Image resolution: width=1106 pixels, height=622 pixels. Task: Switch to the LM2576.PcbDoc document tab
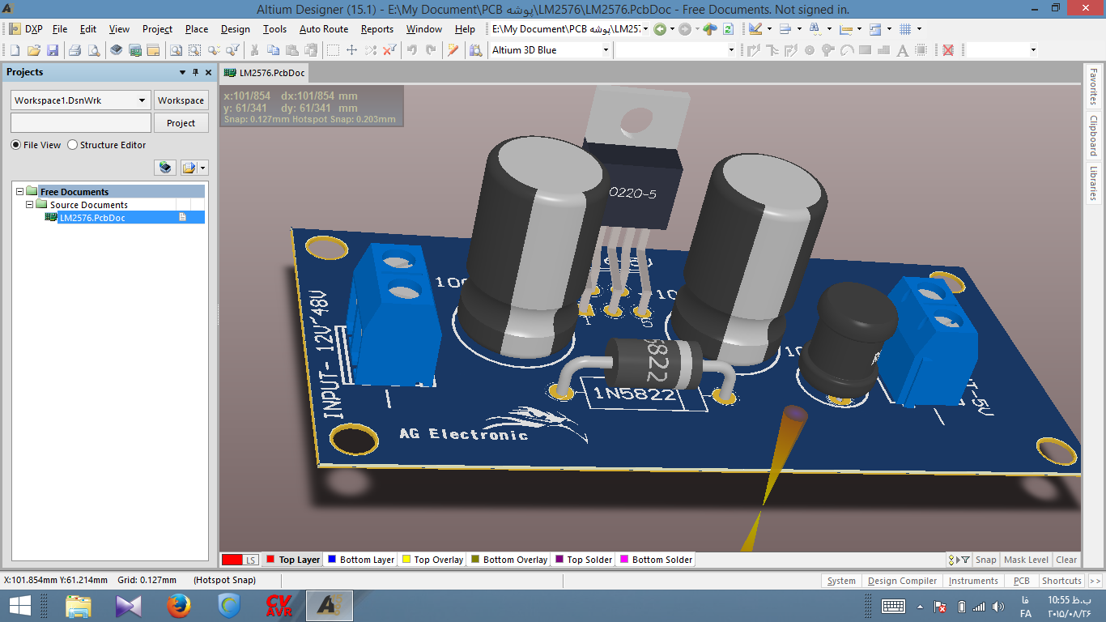(x=265, y=73)
